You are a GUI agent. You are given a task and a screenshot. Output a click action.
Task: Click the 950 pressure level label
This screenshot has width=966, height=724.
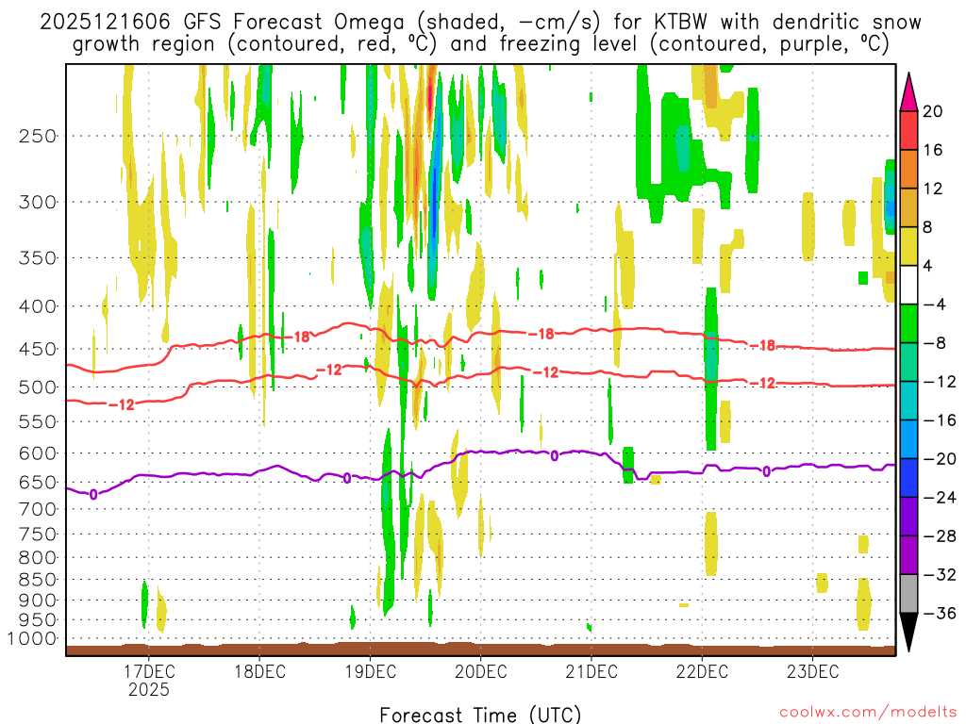38,620
